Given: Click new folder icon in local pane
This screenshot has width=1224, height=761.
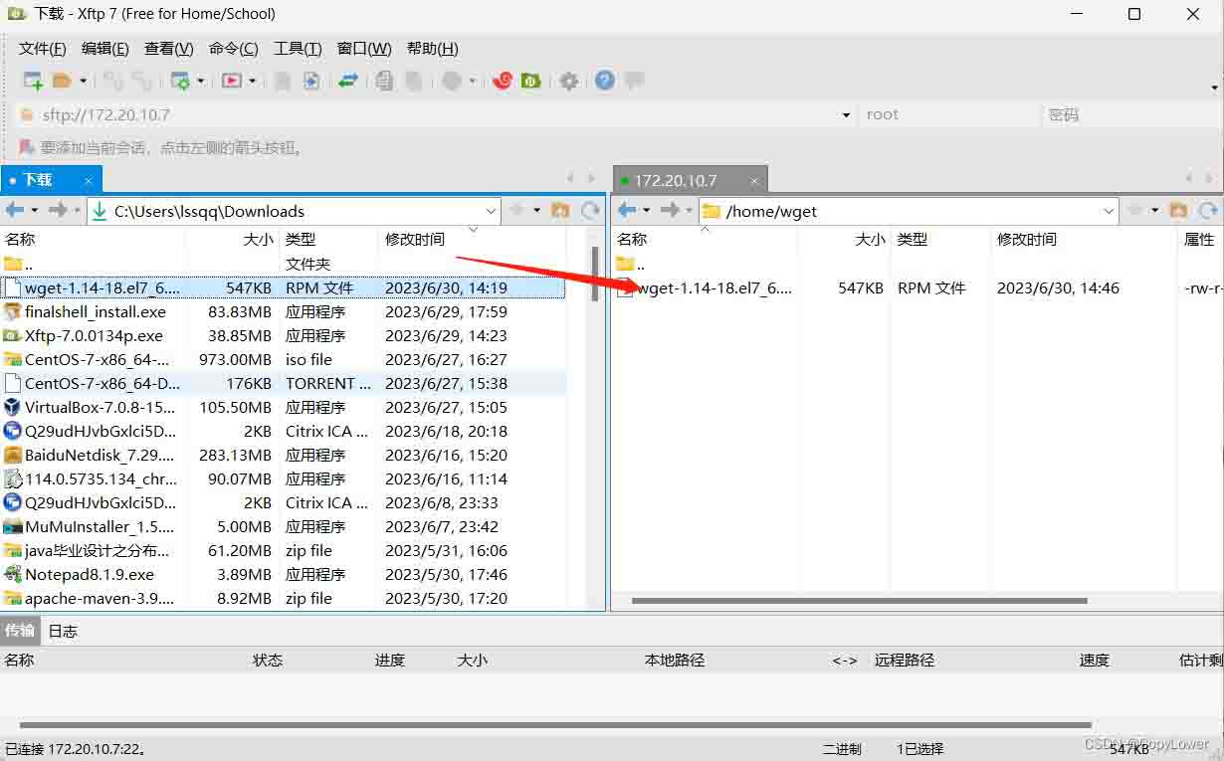Looking at the screenshot, I should tap(560, 210).
